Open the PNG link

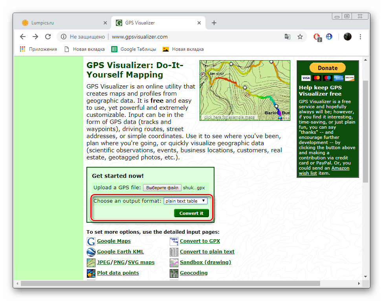119,262
